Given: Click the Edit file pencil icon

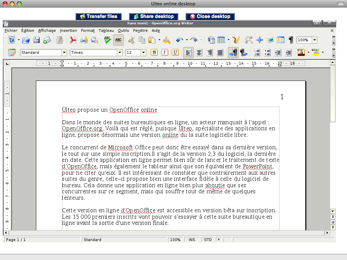Looking at the screenshot, I should click(60, 40).
